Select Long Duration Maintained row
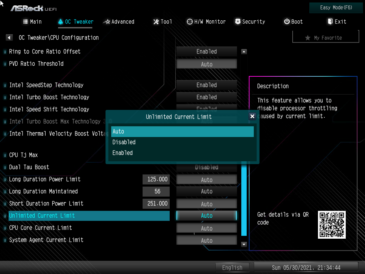The width and height of the screenshot is (365, 274). coord(75,191)
